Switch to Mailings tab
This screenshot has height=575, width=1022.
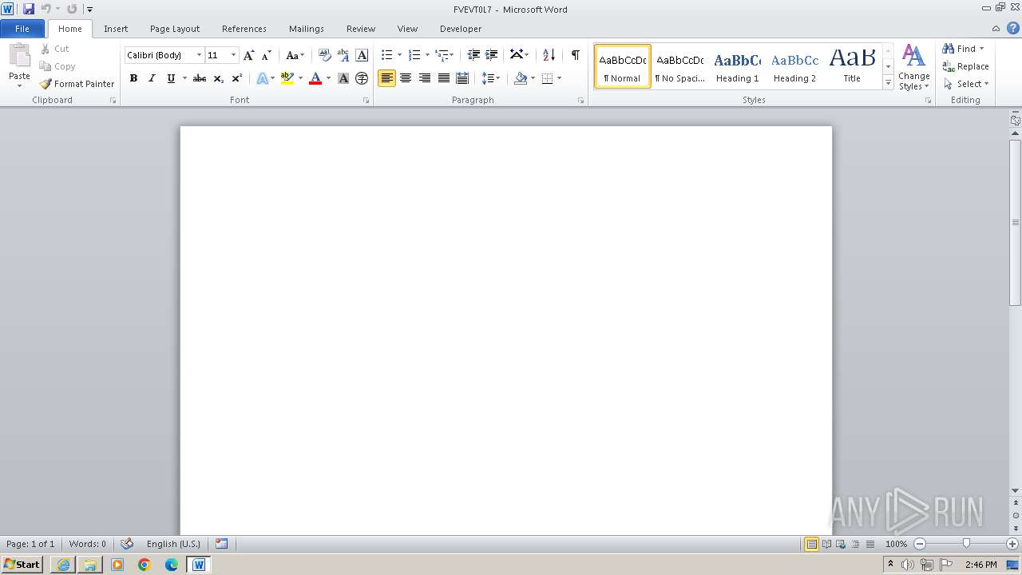pos(307,29)
